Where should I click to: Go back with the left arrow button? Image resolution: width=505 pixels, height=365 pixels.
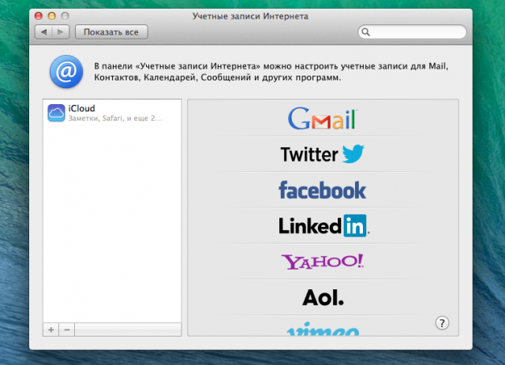(44, 32)
